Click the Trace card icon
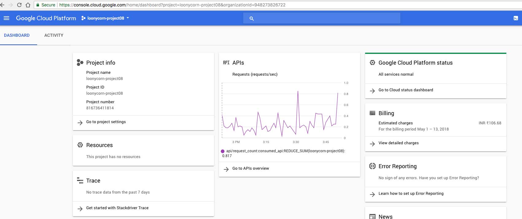The height and width of the screenshot is (219, 522). tap(80, 181)
